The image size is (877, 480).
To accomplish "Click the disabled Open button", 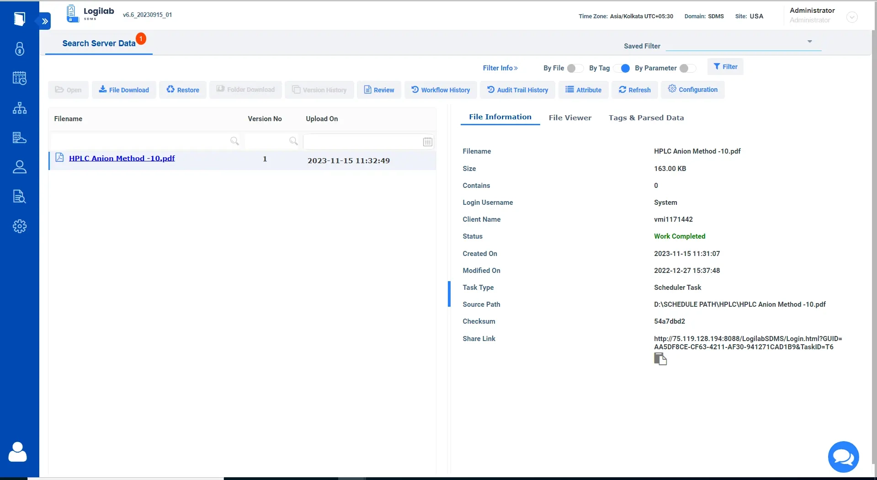I will click(x=69, y=90).
